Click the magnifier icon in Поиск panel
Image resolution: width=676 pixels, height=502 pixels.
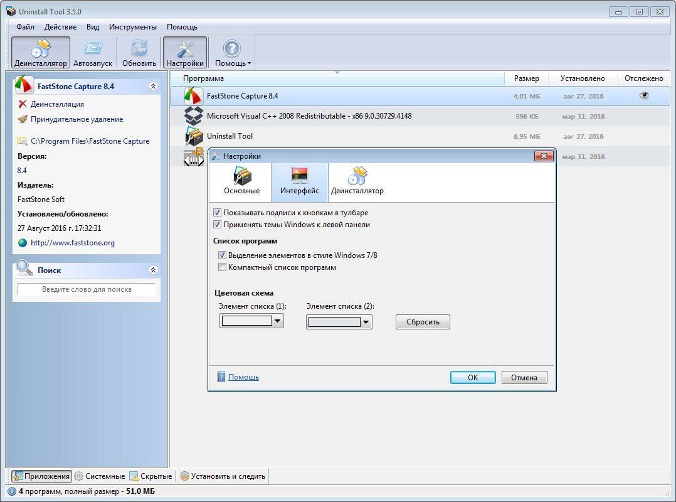click(24, 268)
